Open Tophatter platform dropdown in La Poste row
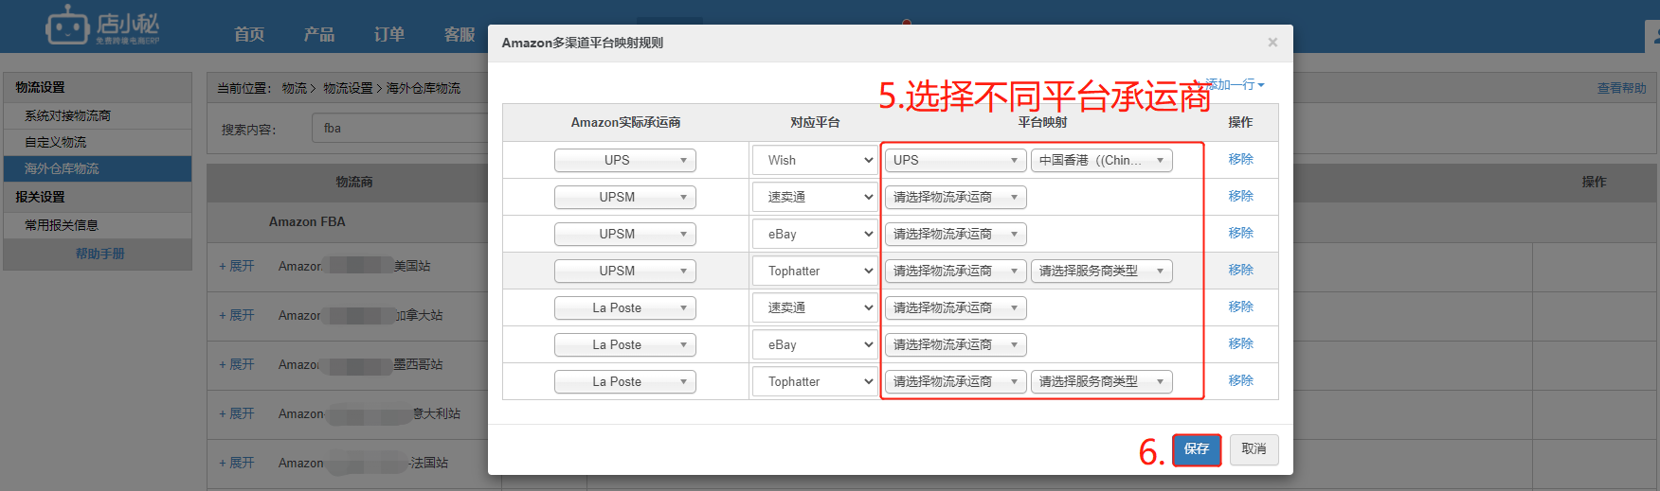 (816, 381)
